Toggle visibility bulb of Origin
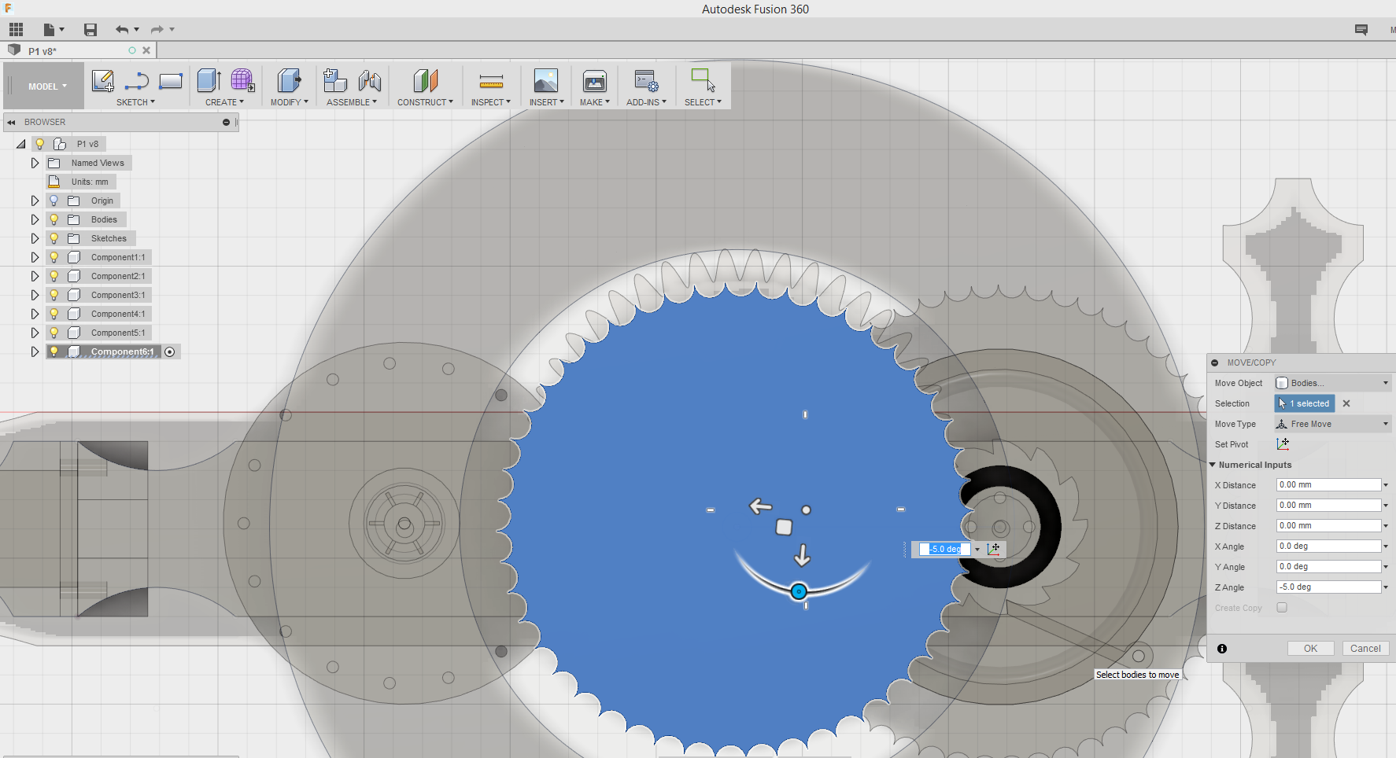The width and height of the screenshot is (1396, 758). coord(54,201)
